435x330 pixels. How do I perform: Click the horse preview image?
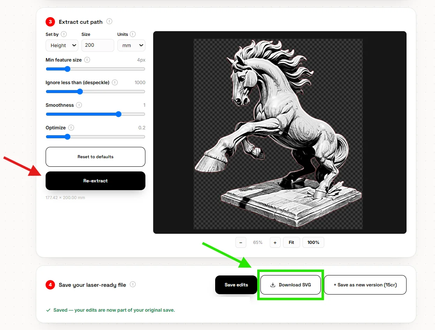coord(278,134)
